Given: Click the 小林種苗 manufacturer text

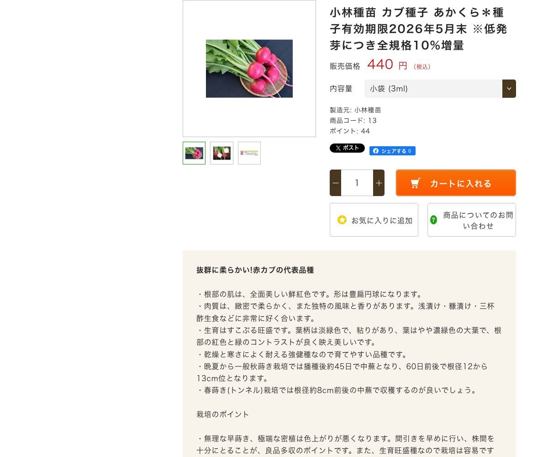Looking at the screenshot, I should coord(368,110).
